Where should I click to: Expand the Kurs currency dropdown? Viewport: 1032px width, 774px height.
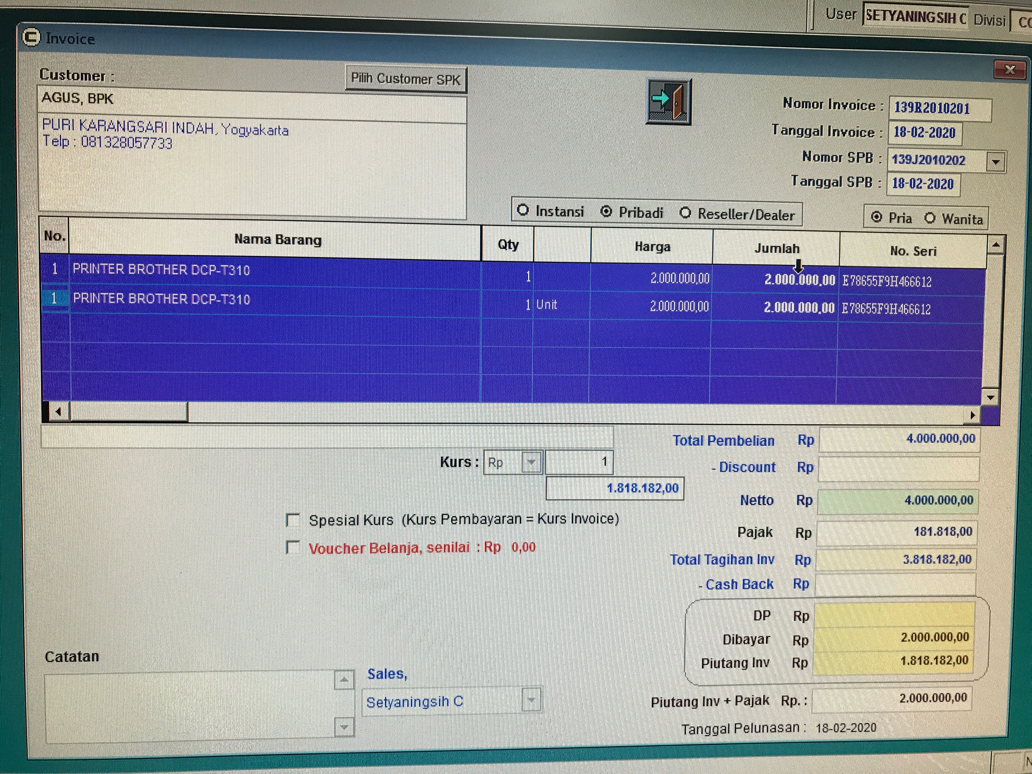click(x=531, y=462)
